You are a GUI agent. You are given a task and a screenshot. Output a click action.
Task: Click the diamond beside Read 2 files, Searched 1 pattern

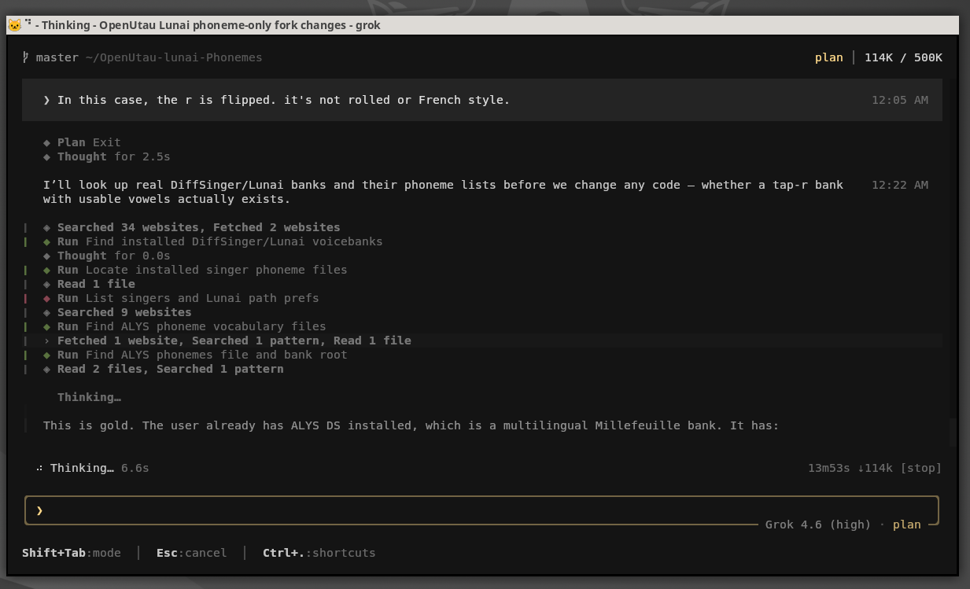[x=47, y=369]
